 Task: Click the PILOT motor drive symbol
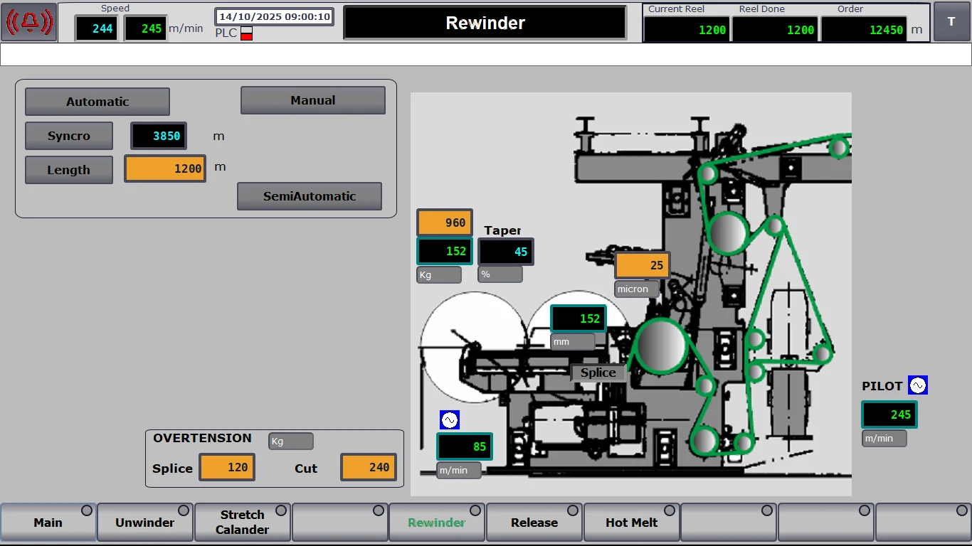(x=918, y=385)
